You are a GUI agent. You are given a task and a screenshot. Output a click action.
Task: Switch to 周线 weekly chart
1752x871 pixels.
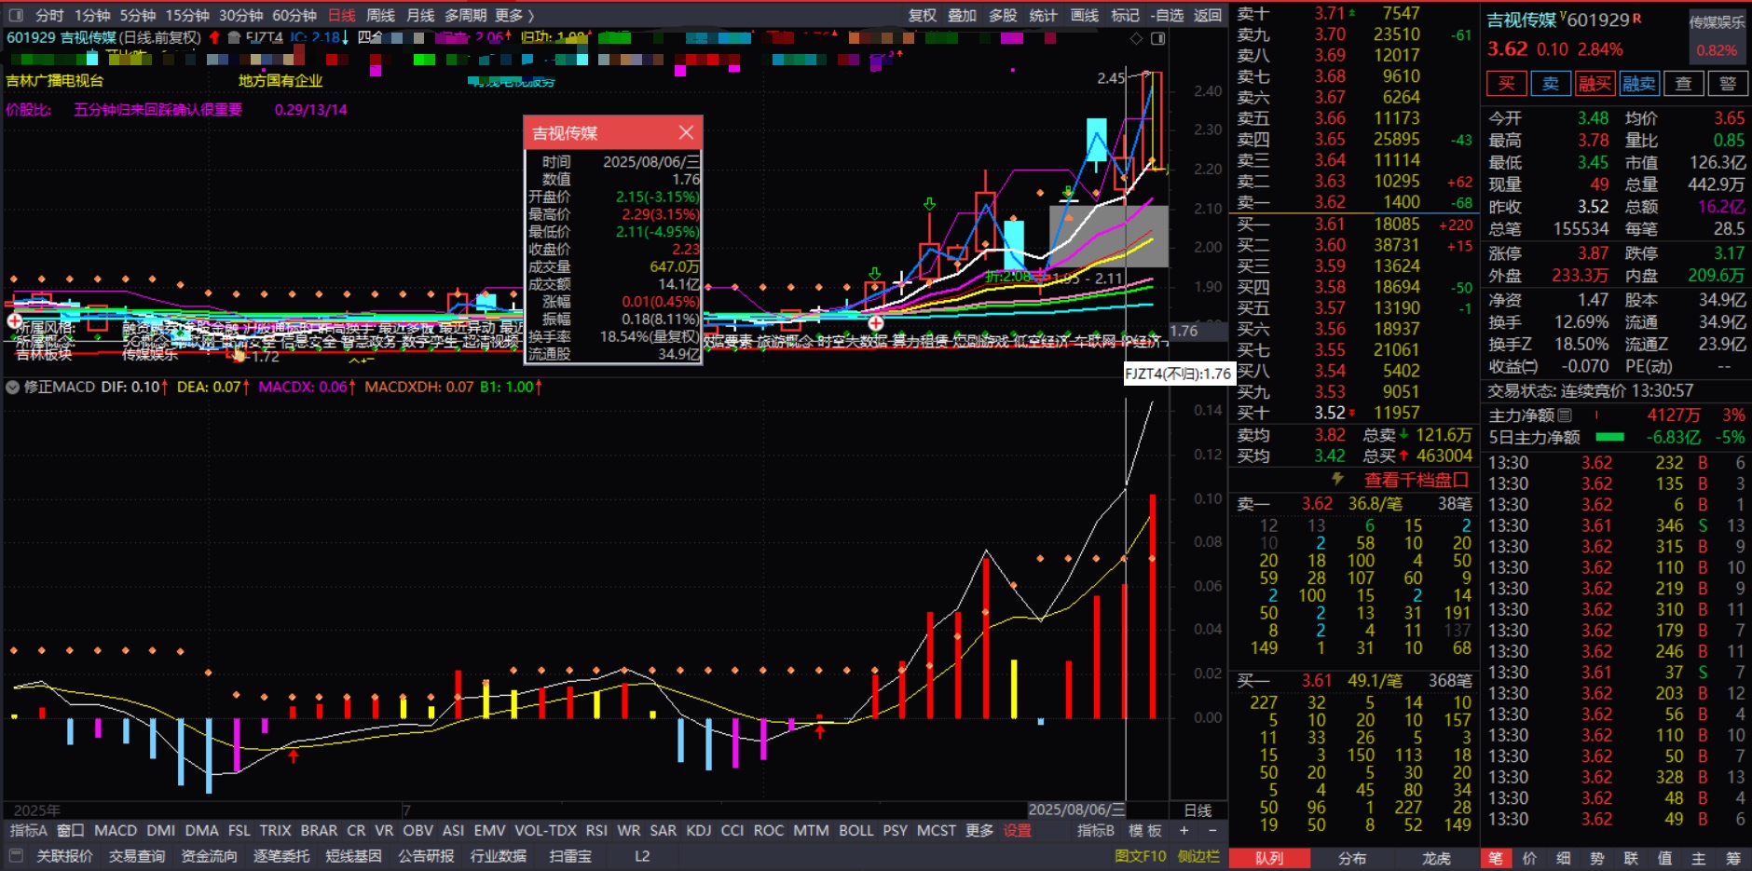click(x=380, y=15)
